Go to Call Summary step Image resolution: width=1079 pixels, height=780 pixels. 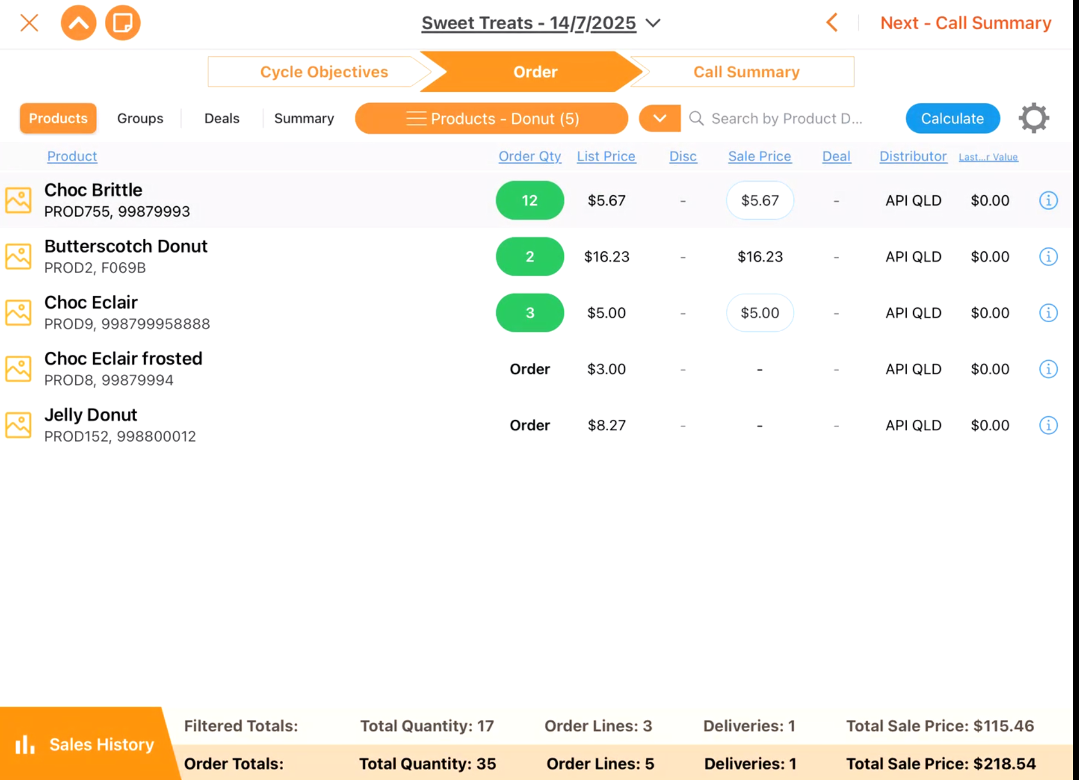click(746, 72)
